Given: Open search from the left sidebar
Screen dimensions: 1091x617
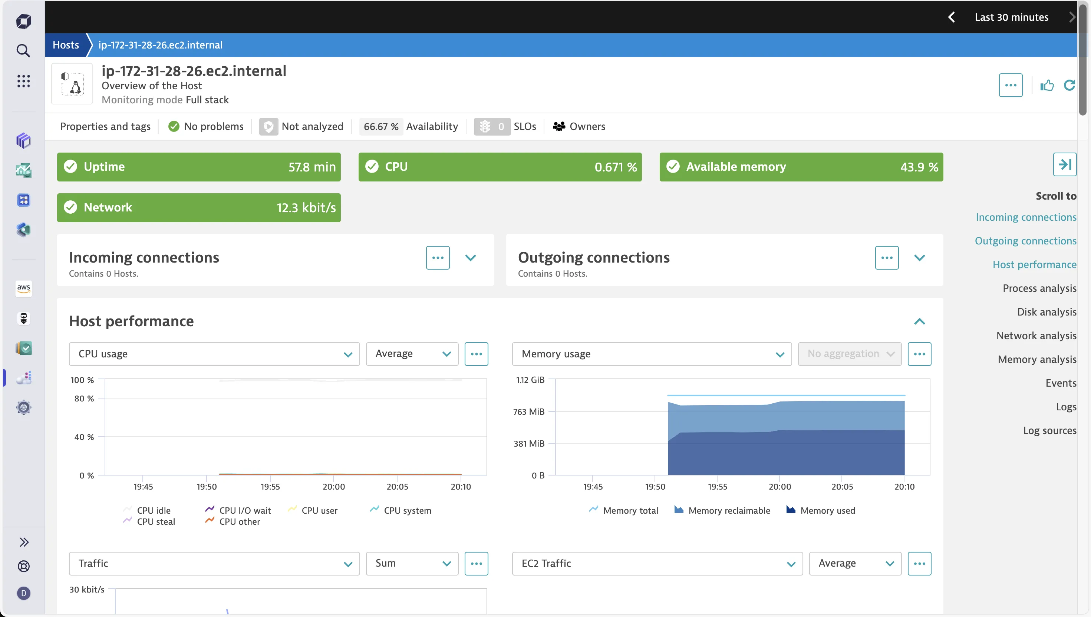Looking at the screenshot, I should 23,50.
